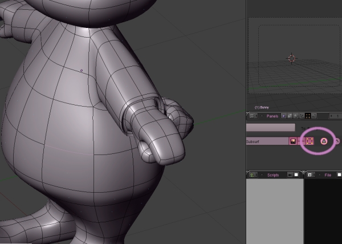Image resolution: width=342 pixels, height=244 pixels.
Task: Collapse text editor header menus arrow
Action: 320,175
